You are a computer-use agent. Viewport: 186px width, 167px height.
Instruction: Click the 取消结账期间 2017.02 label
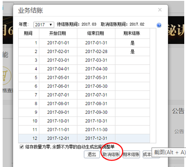[122, 24]
